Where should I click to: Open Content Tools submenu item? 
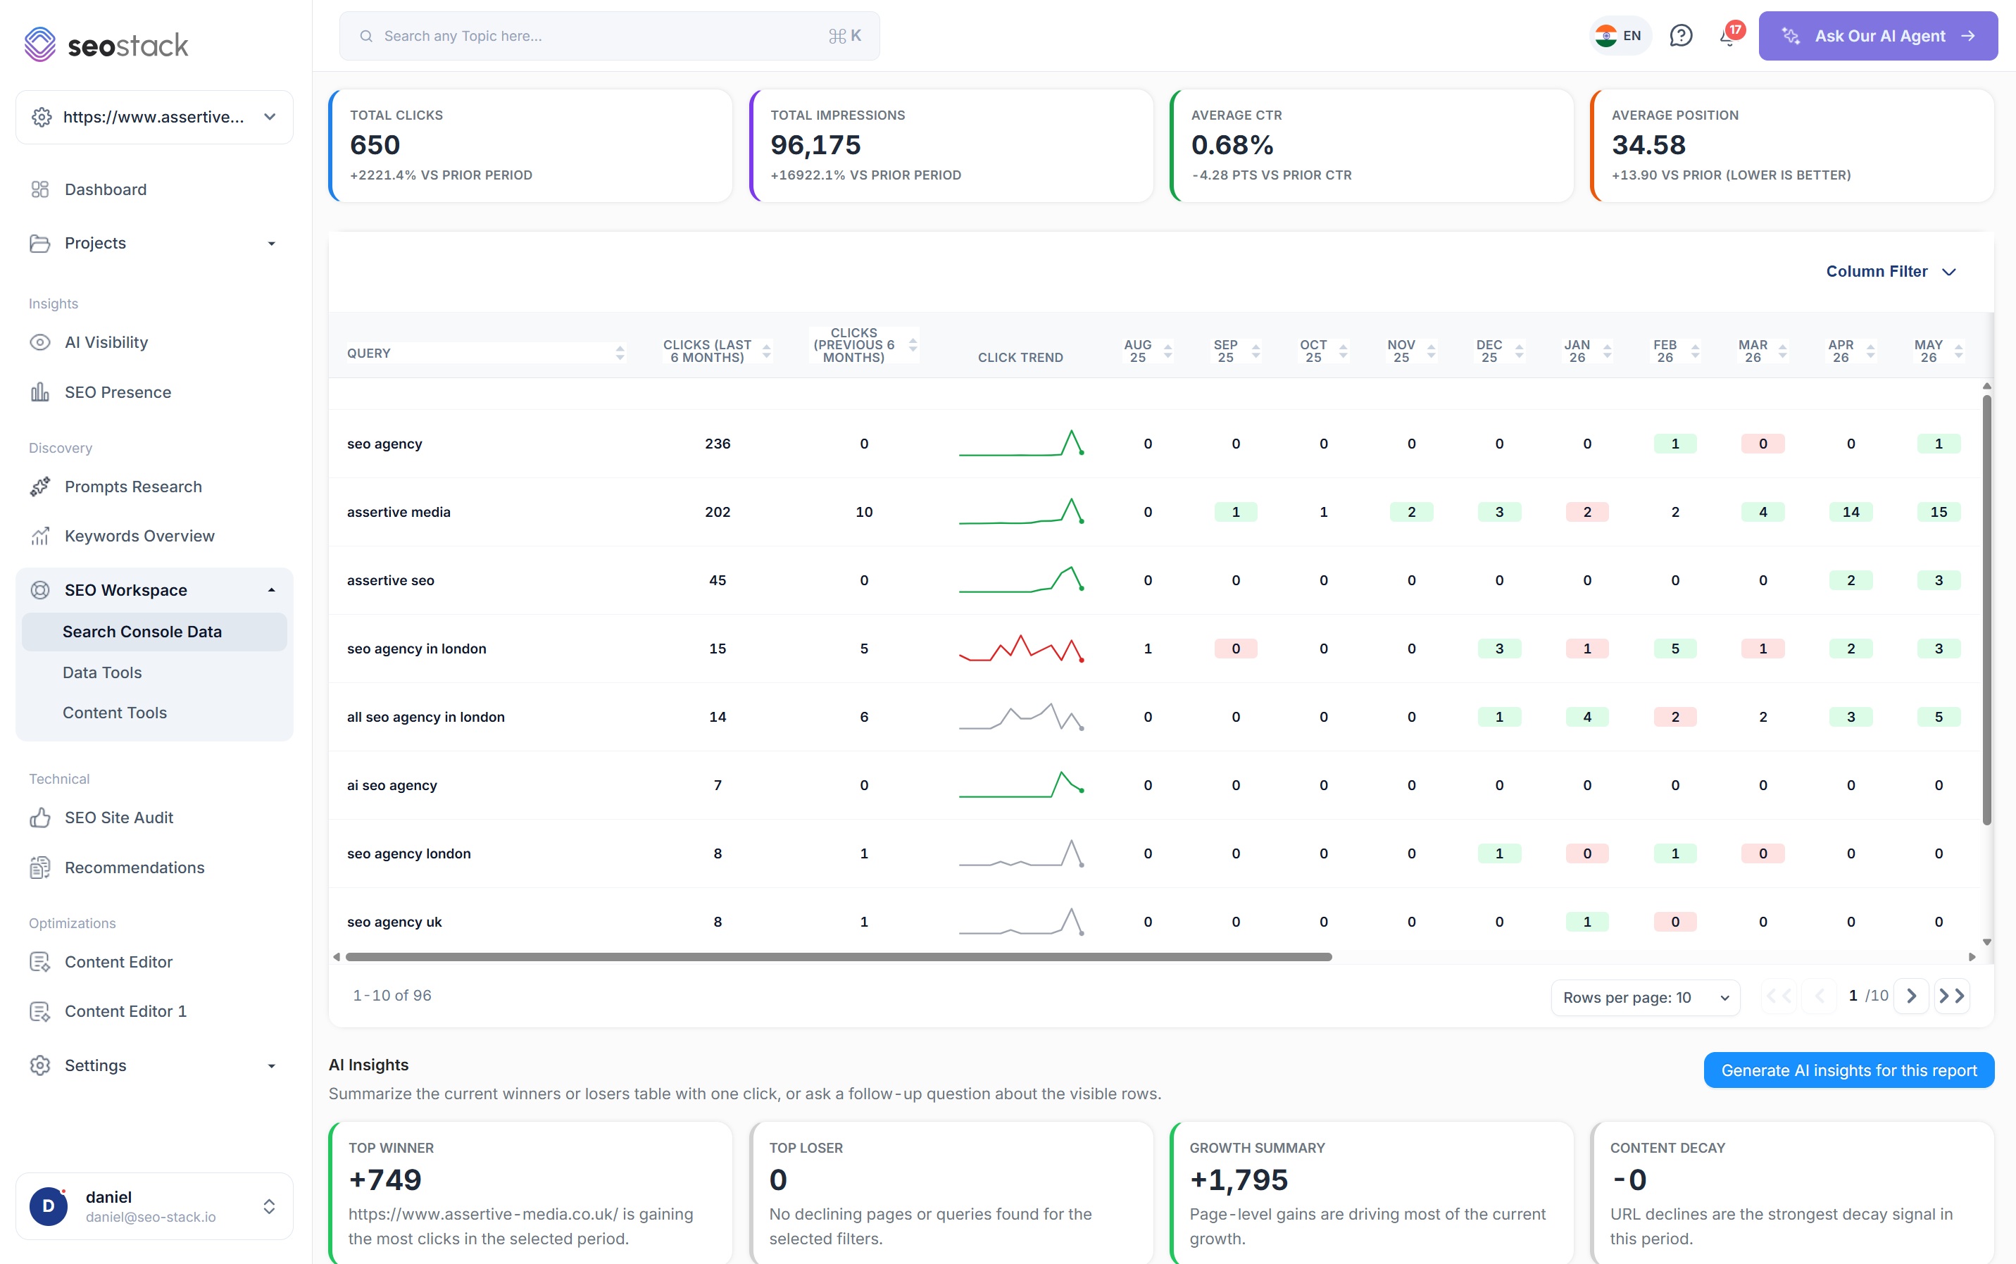pyautogui.click(x=115, y=713)
